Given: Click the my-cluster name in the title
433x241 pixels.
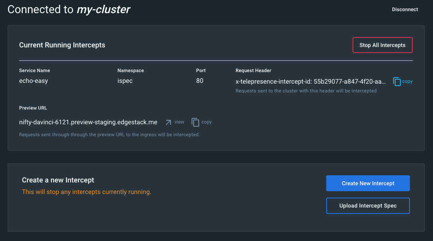Looking at the screenshot, I should pos(103,10).
